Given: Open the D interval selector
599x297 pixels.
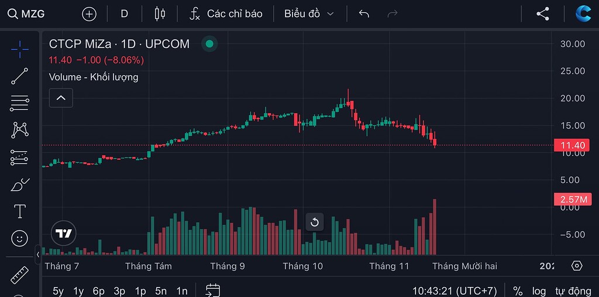Looking at the screenshot, I should [x=125, y=13].
